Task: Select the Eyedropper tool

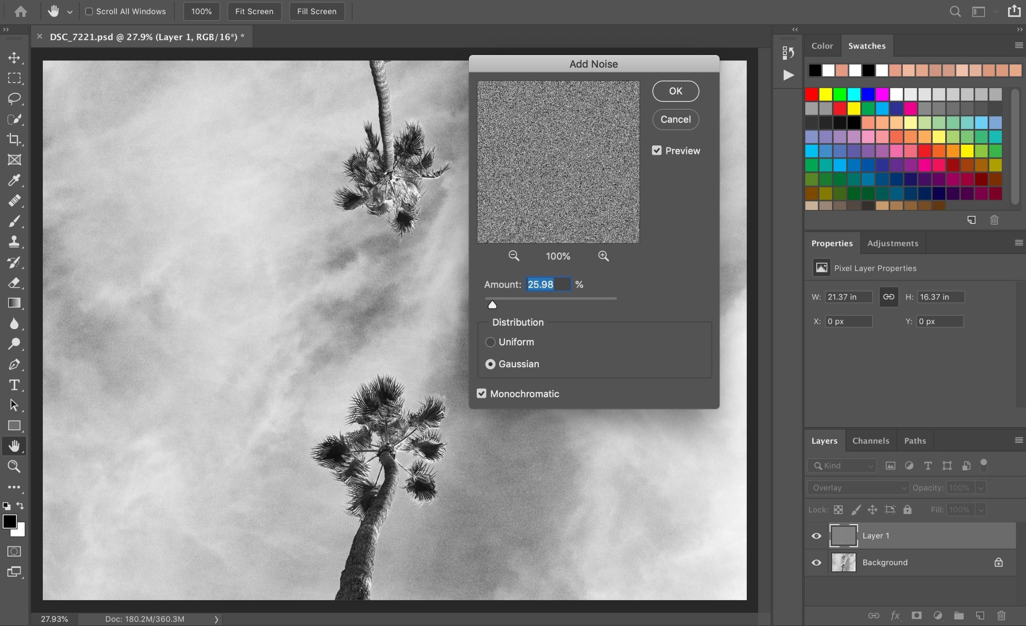Action: pyautogui.click(x=14, y=180)
